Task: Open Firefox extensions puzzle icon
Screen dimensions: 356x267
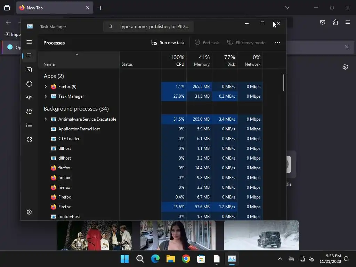Action: coord(335,22)
